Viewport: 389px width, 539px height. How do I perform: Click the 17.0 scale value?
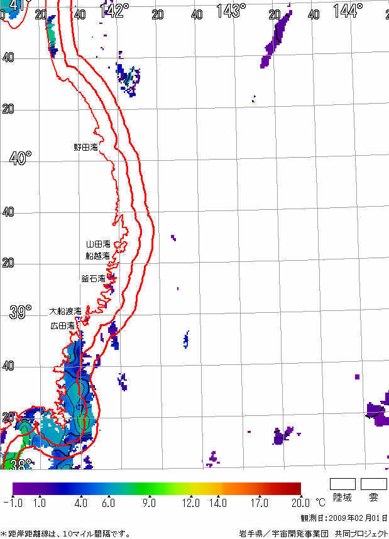point(259,503)
